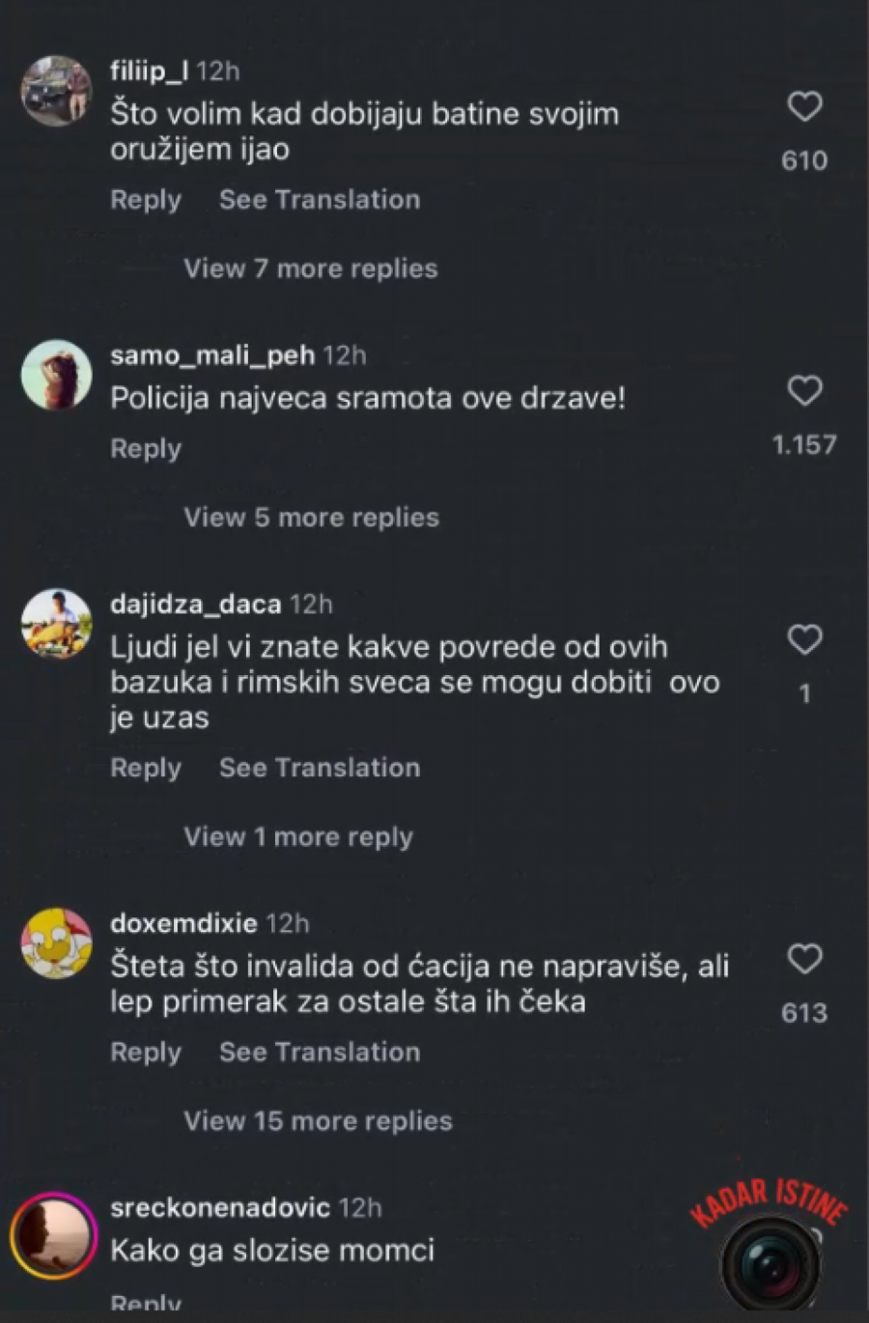Heart the doxemdixie comment
Viewport: 869px width, 1323px height.
click(x=804, y=959)
